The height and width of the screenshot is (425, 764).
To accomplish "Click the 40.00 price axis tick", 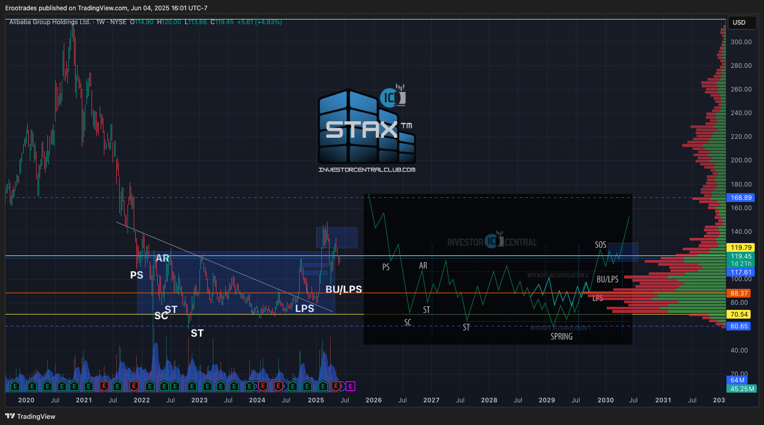I will pyautogui.click(x=739, y=350).
